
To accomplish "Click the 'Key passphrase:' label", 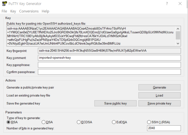I will point(18,65).
